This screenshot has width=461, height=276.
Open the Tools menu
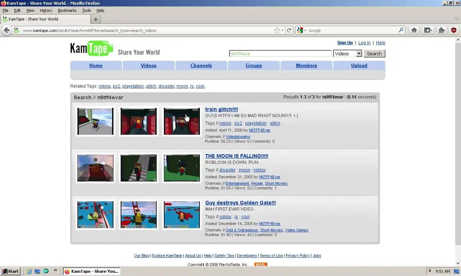pyautogui.click(x=86, y=10)
